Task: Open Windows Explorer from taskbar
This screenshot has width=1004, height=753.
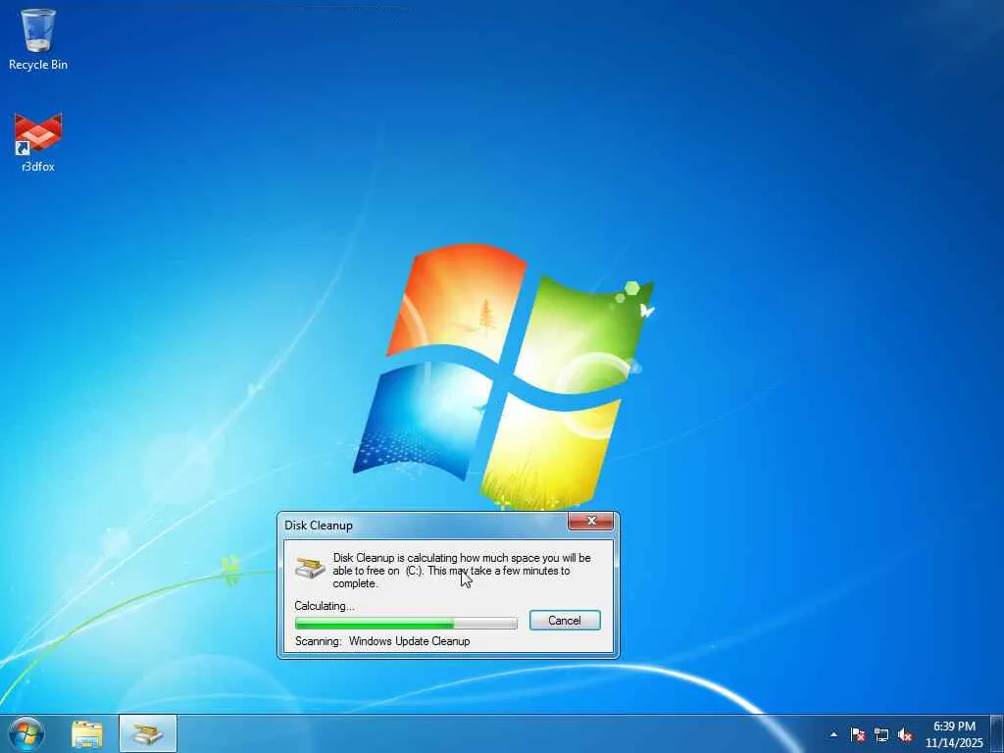Action: (x=87, y=733)
